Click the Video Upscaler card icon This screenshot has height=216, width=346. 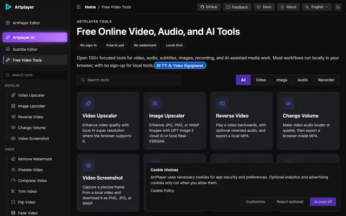[89, 103]
